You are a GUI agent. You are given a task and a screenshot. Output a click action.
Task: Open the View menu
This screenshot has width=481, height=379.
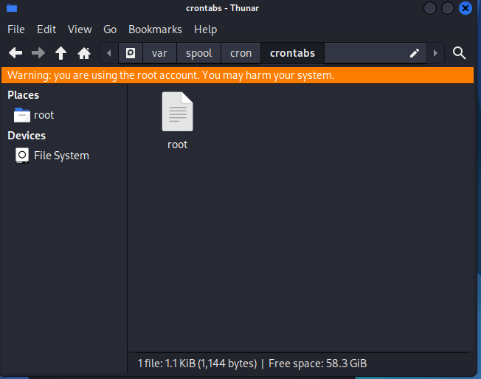pos(80,29)
